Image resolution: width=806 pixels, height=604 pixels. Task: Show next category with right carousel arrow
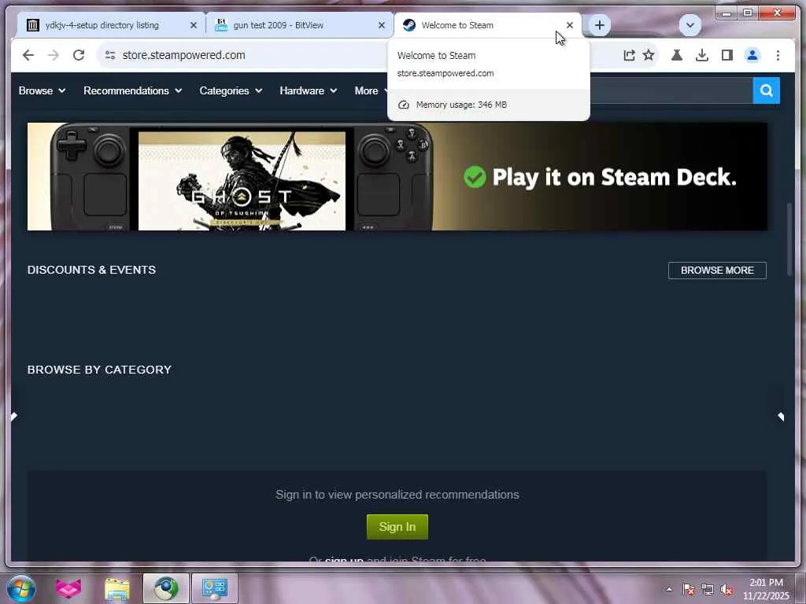[781, 417]
